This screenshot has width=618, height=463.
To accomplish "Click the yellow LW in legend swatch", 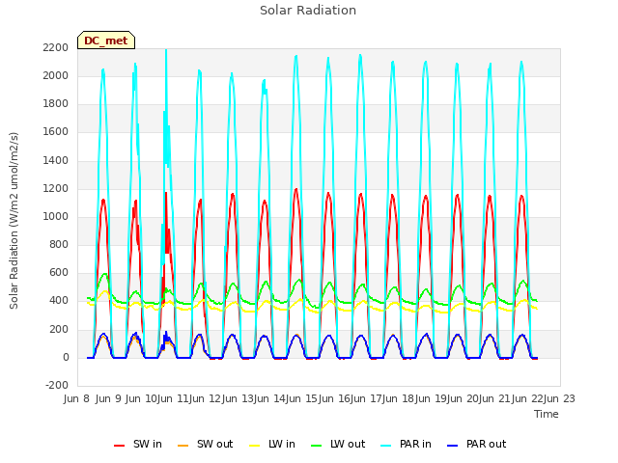I will coord(255,446).
